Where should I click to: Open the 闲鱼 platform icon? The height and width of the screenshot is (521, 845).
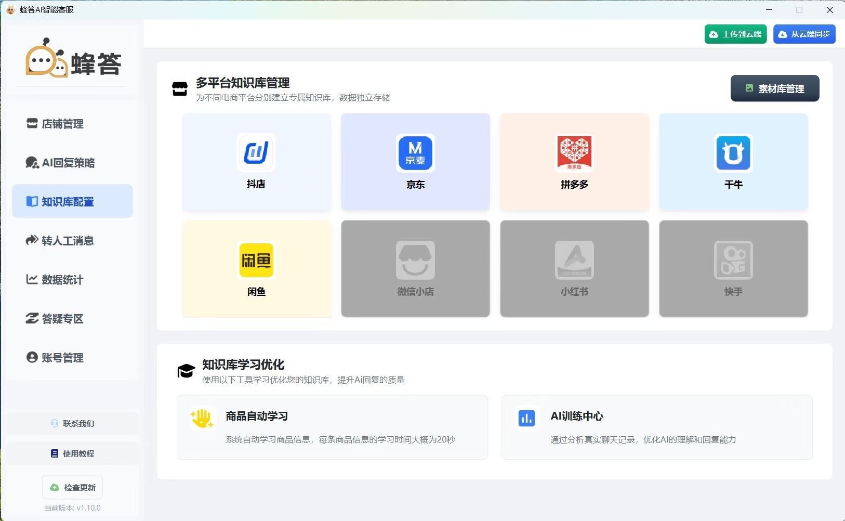tap(256, 260)
